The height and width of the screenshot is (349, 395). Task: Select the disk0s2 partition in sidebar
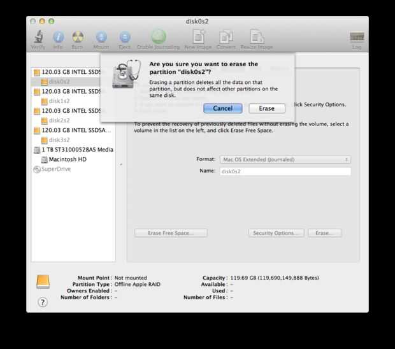pos(66,82)
